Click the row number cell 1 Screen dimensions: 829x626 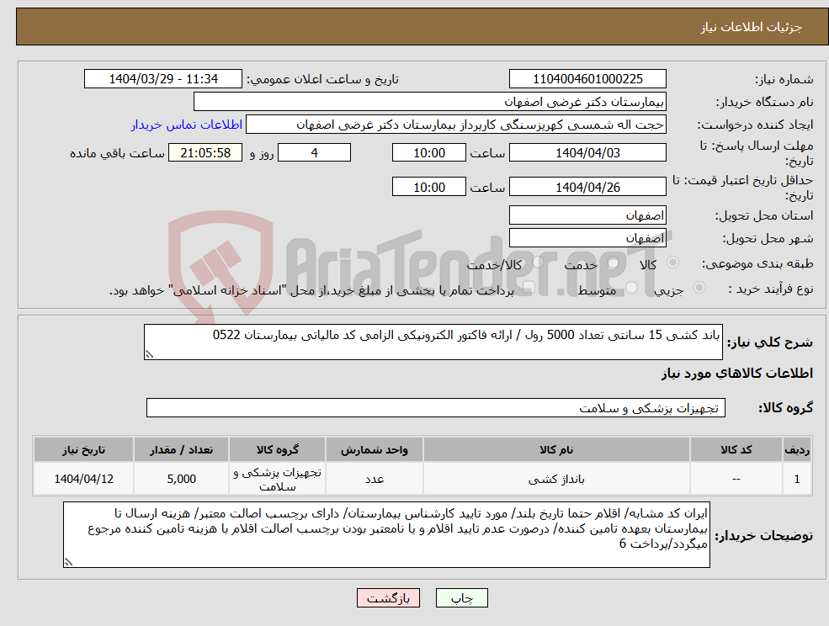[x=797, y=479]
